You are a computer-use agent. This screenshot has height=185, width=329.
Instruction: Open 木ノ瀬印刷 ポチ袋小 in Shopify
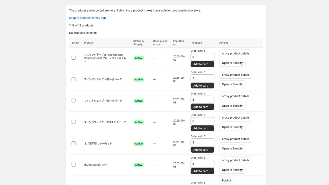pyautogui.click(x=232, y=170)
